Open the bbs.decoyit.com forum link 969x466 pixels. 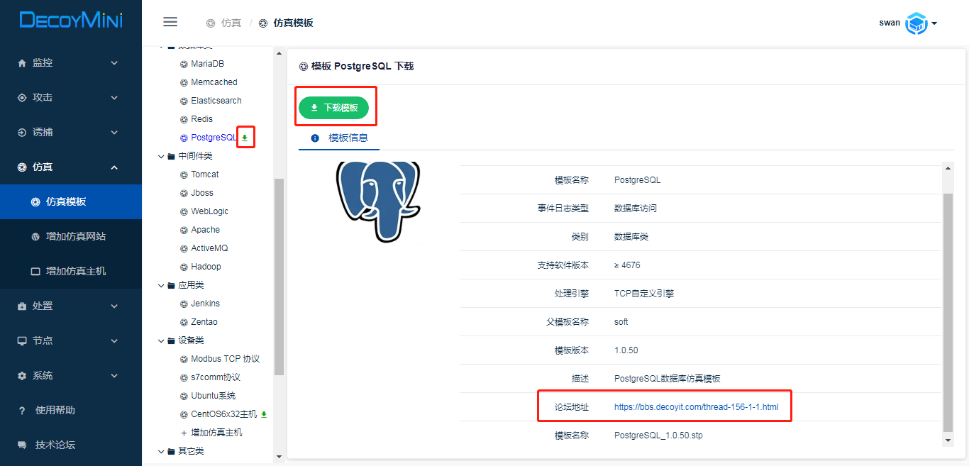pos(696,407)
